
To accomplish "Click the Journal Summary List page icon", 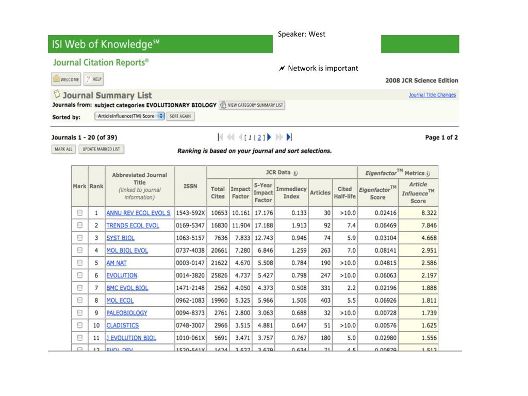I will pos(57,94).
